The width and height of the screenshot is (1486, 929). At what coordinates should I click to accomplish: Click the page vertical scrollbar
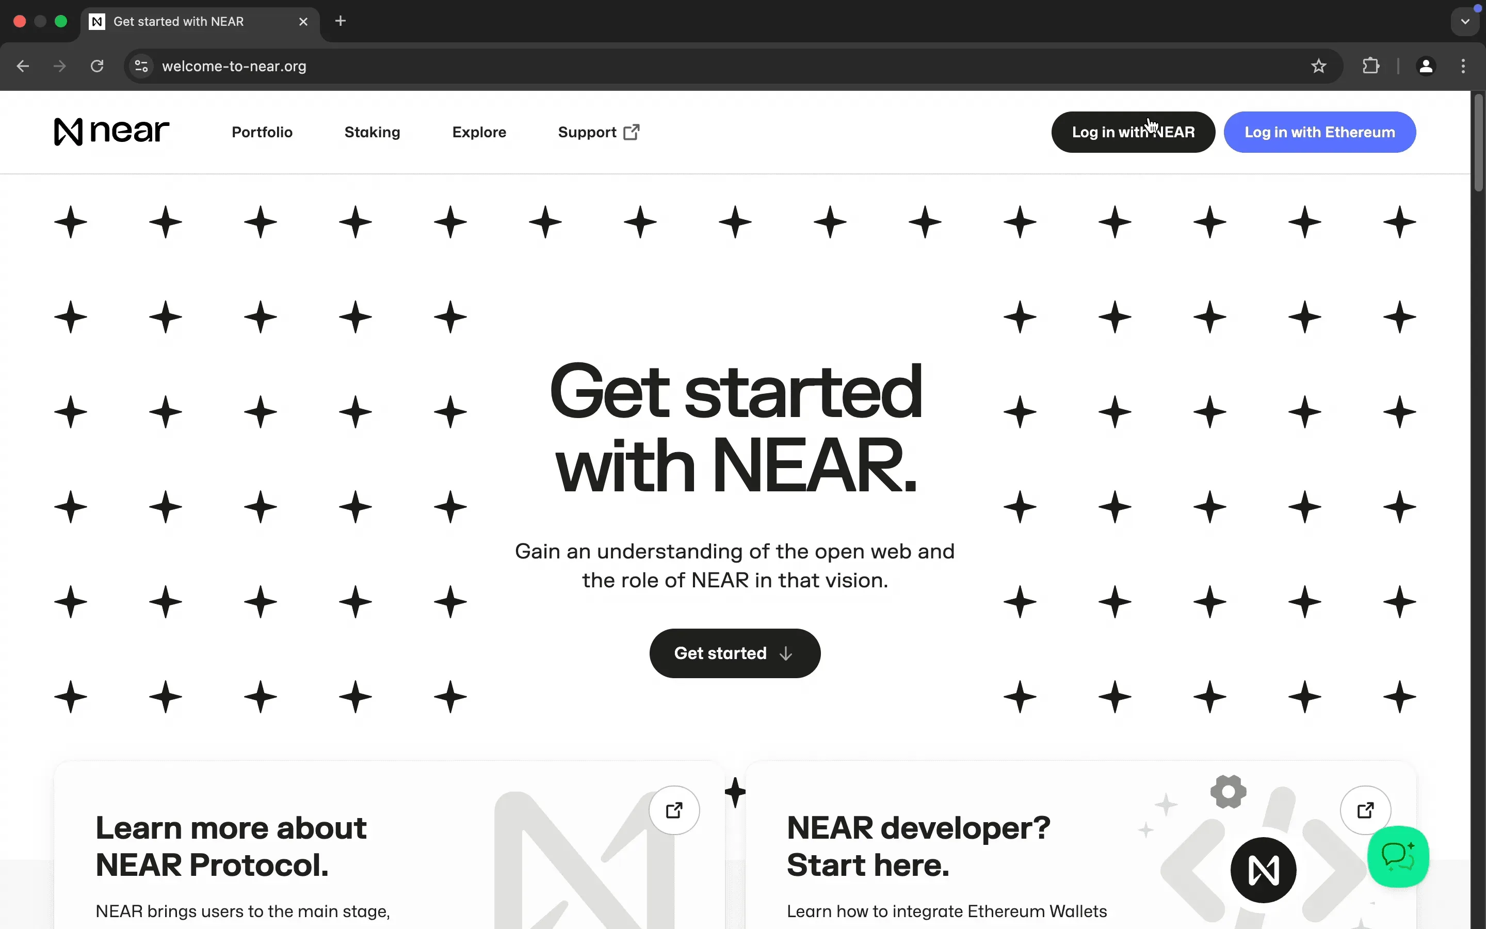coord(1478,142)
